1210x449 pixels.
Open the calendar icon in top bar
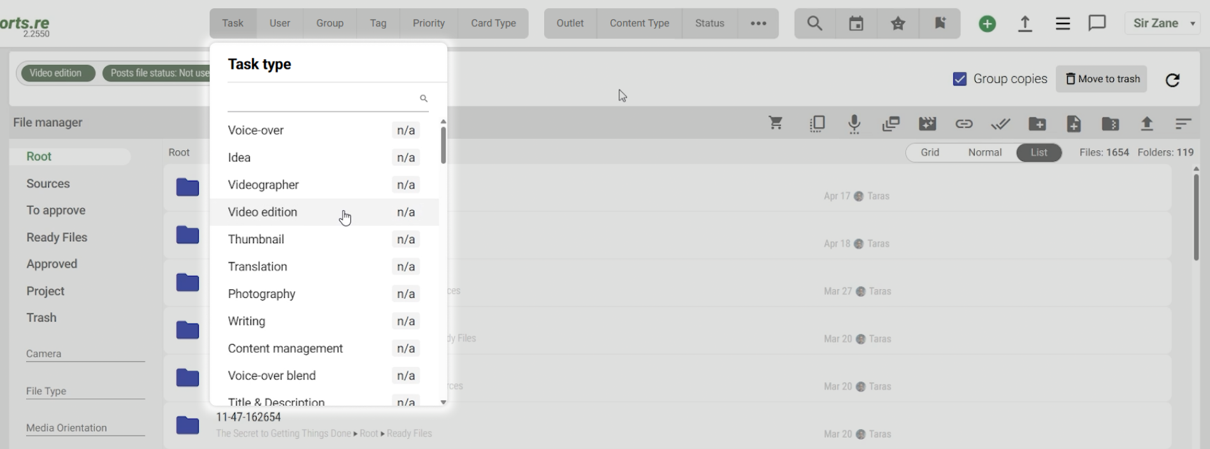(856, 24)
